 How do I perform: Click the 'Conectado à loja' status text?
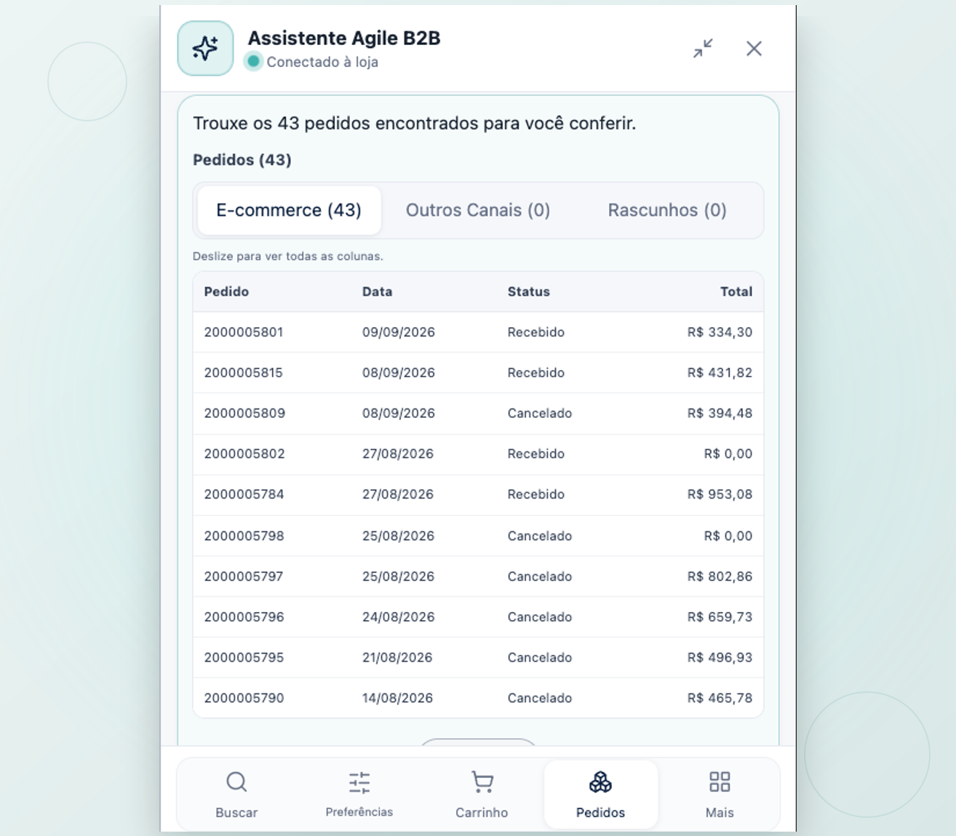click(x=322, y=62)
